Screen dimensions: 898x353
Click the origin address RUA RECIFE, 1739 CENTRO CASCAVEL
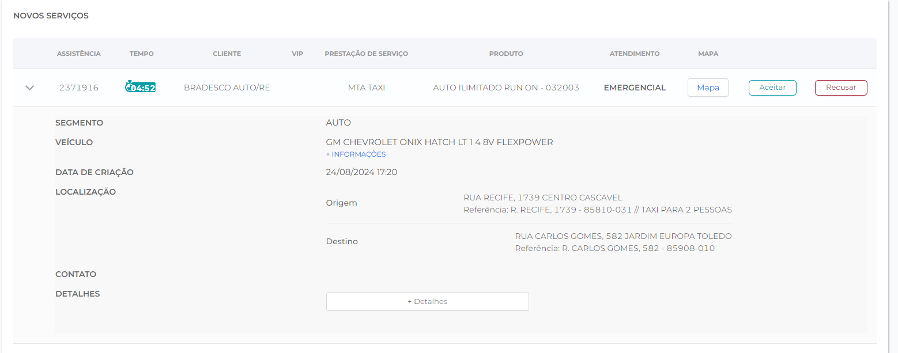(543, 198)
